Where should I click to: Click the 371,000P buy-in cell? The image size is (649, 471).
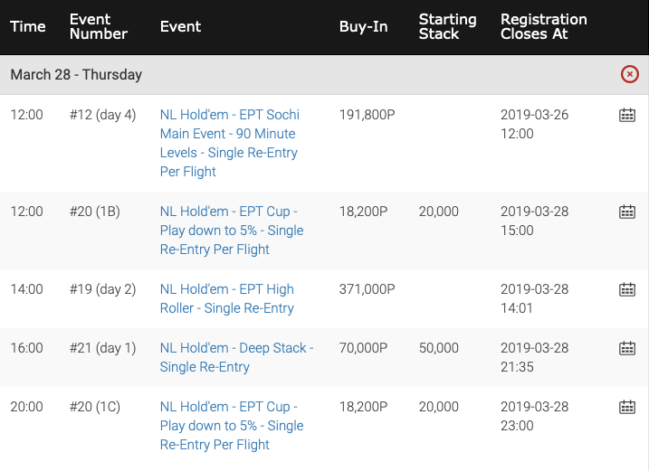pos(367,289)
